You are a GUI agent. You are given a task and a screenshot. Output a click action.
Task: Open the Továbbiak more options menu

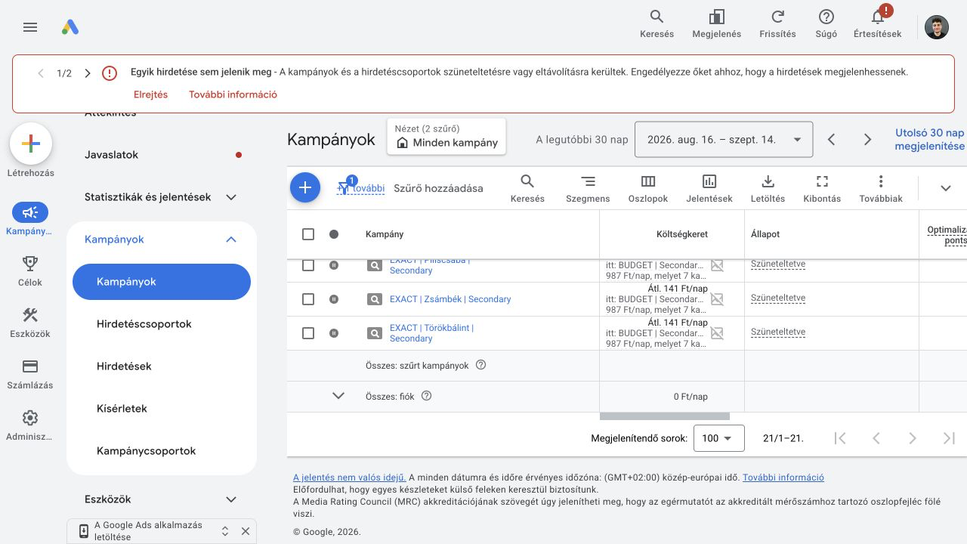point(881,188)
